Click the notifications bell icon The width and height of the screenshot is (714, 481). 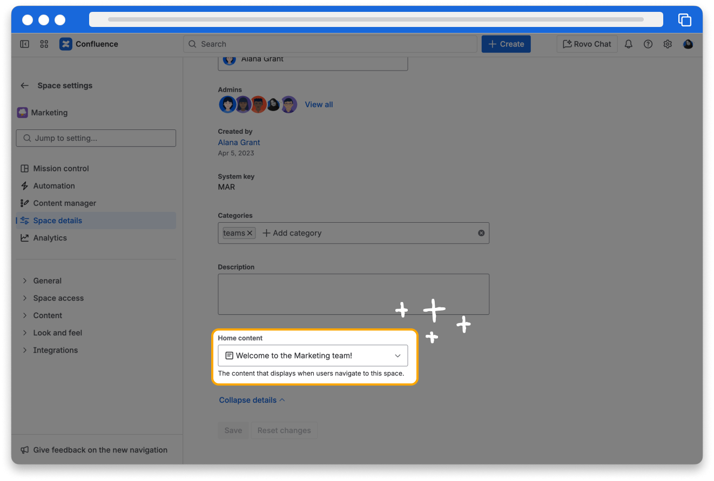click(x=628, y=44)
